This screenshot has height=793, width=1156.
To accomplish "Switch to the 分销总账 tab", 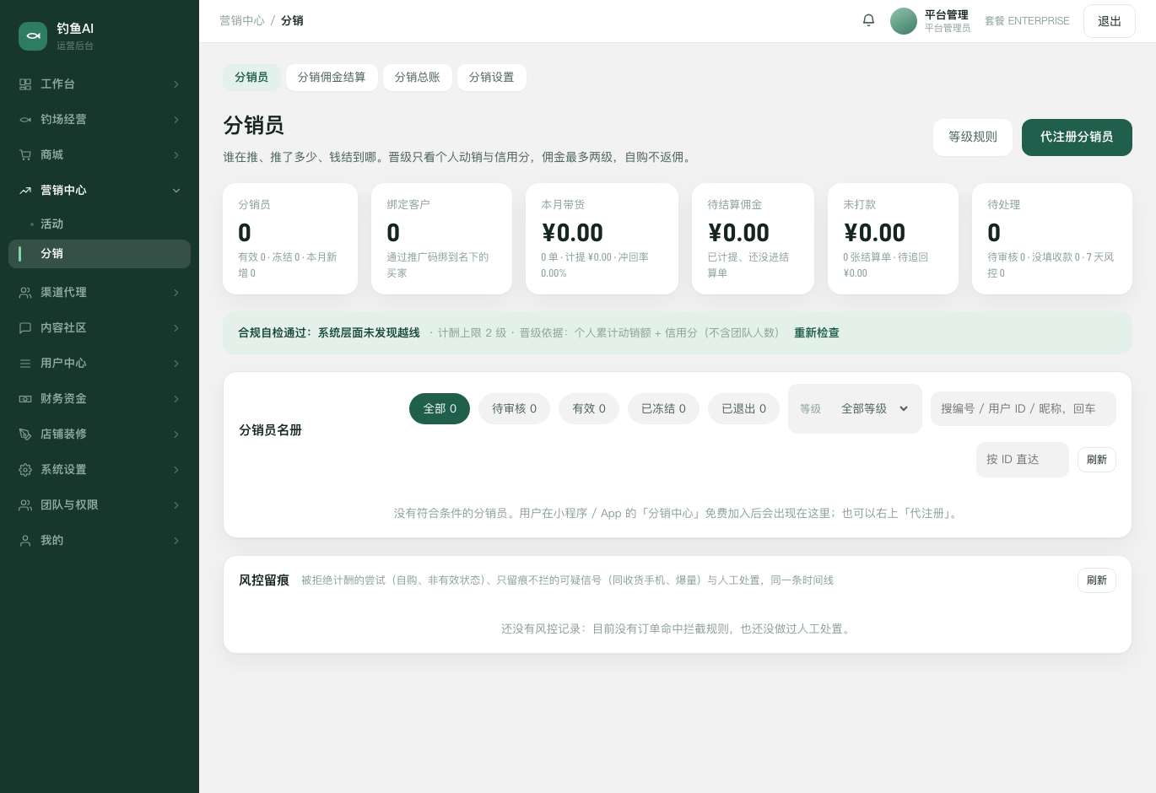I will 418,78.
